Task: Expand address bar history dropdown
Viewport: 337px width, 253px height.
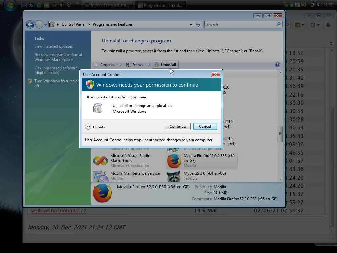Action: pyautogui.click(x=191, y=25)
